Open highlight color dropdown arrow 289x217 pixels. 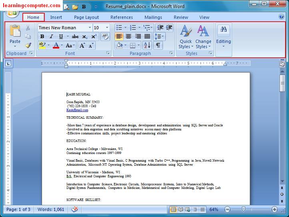point(49,45)
